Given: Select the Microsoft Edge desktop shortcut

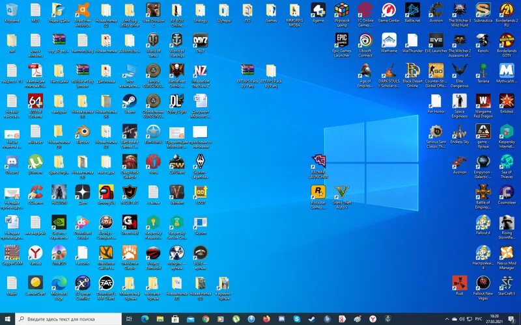Looking at the screenshot, I should click(x=59, y=283).
